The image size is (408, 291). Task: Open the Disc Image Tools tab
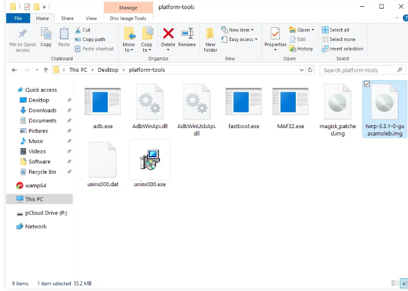pyautogui.click(x=128, y=18)
